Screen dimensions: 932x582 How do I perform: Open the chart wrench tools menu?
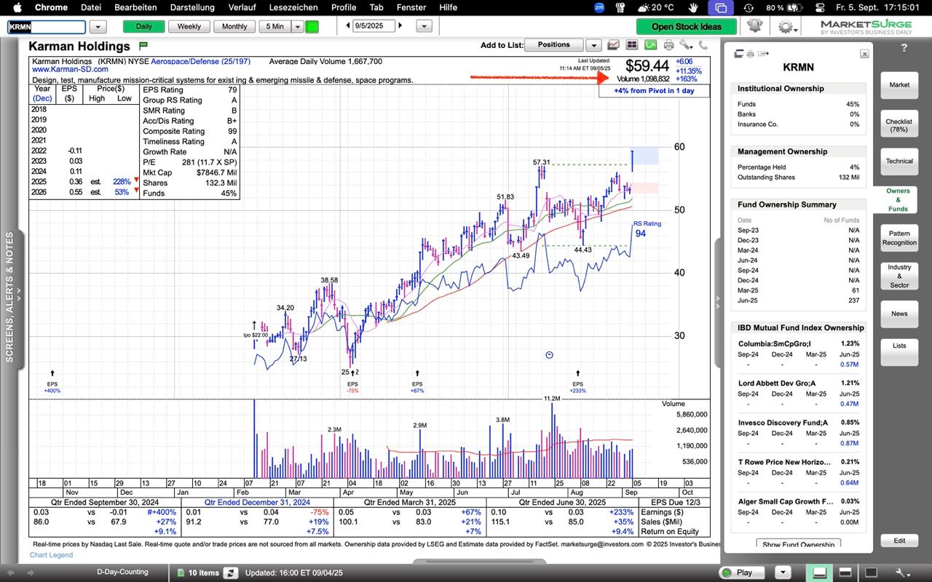point(687,45)
